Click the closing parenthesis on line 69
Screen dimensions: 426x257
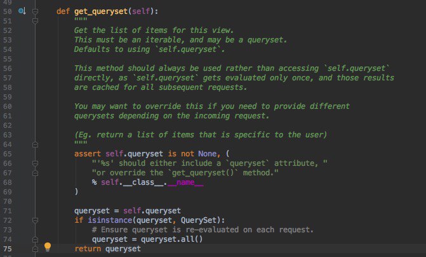[x=76, y=191]
